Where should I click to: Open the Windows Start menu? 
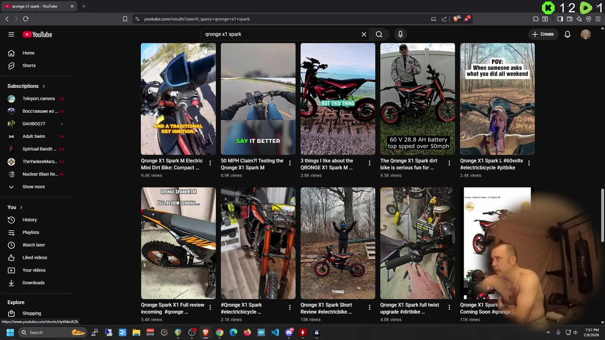(10, 332)
